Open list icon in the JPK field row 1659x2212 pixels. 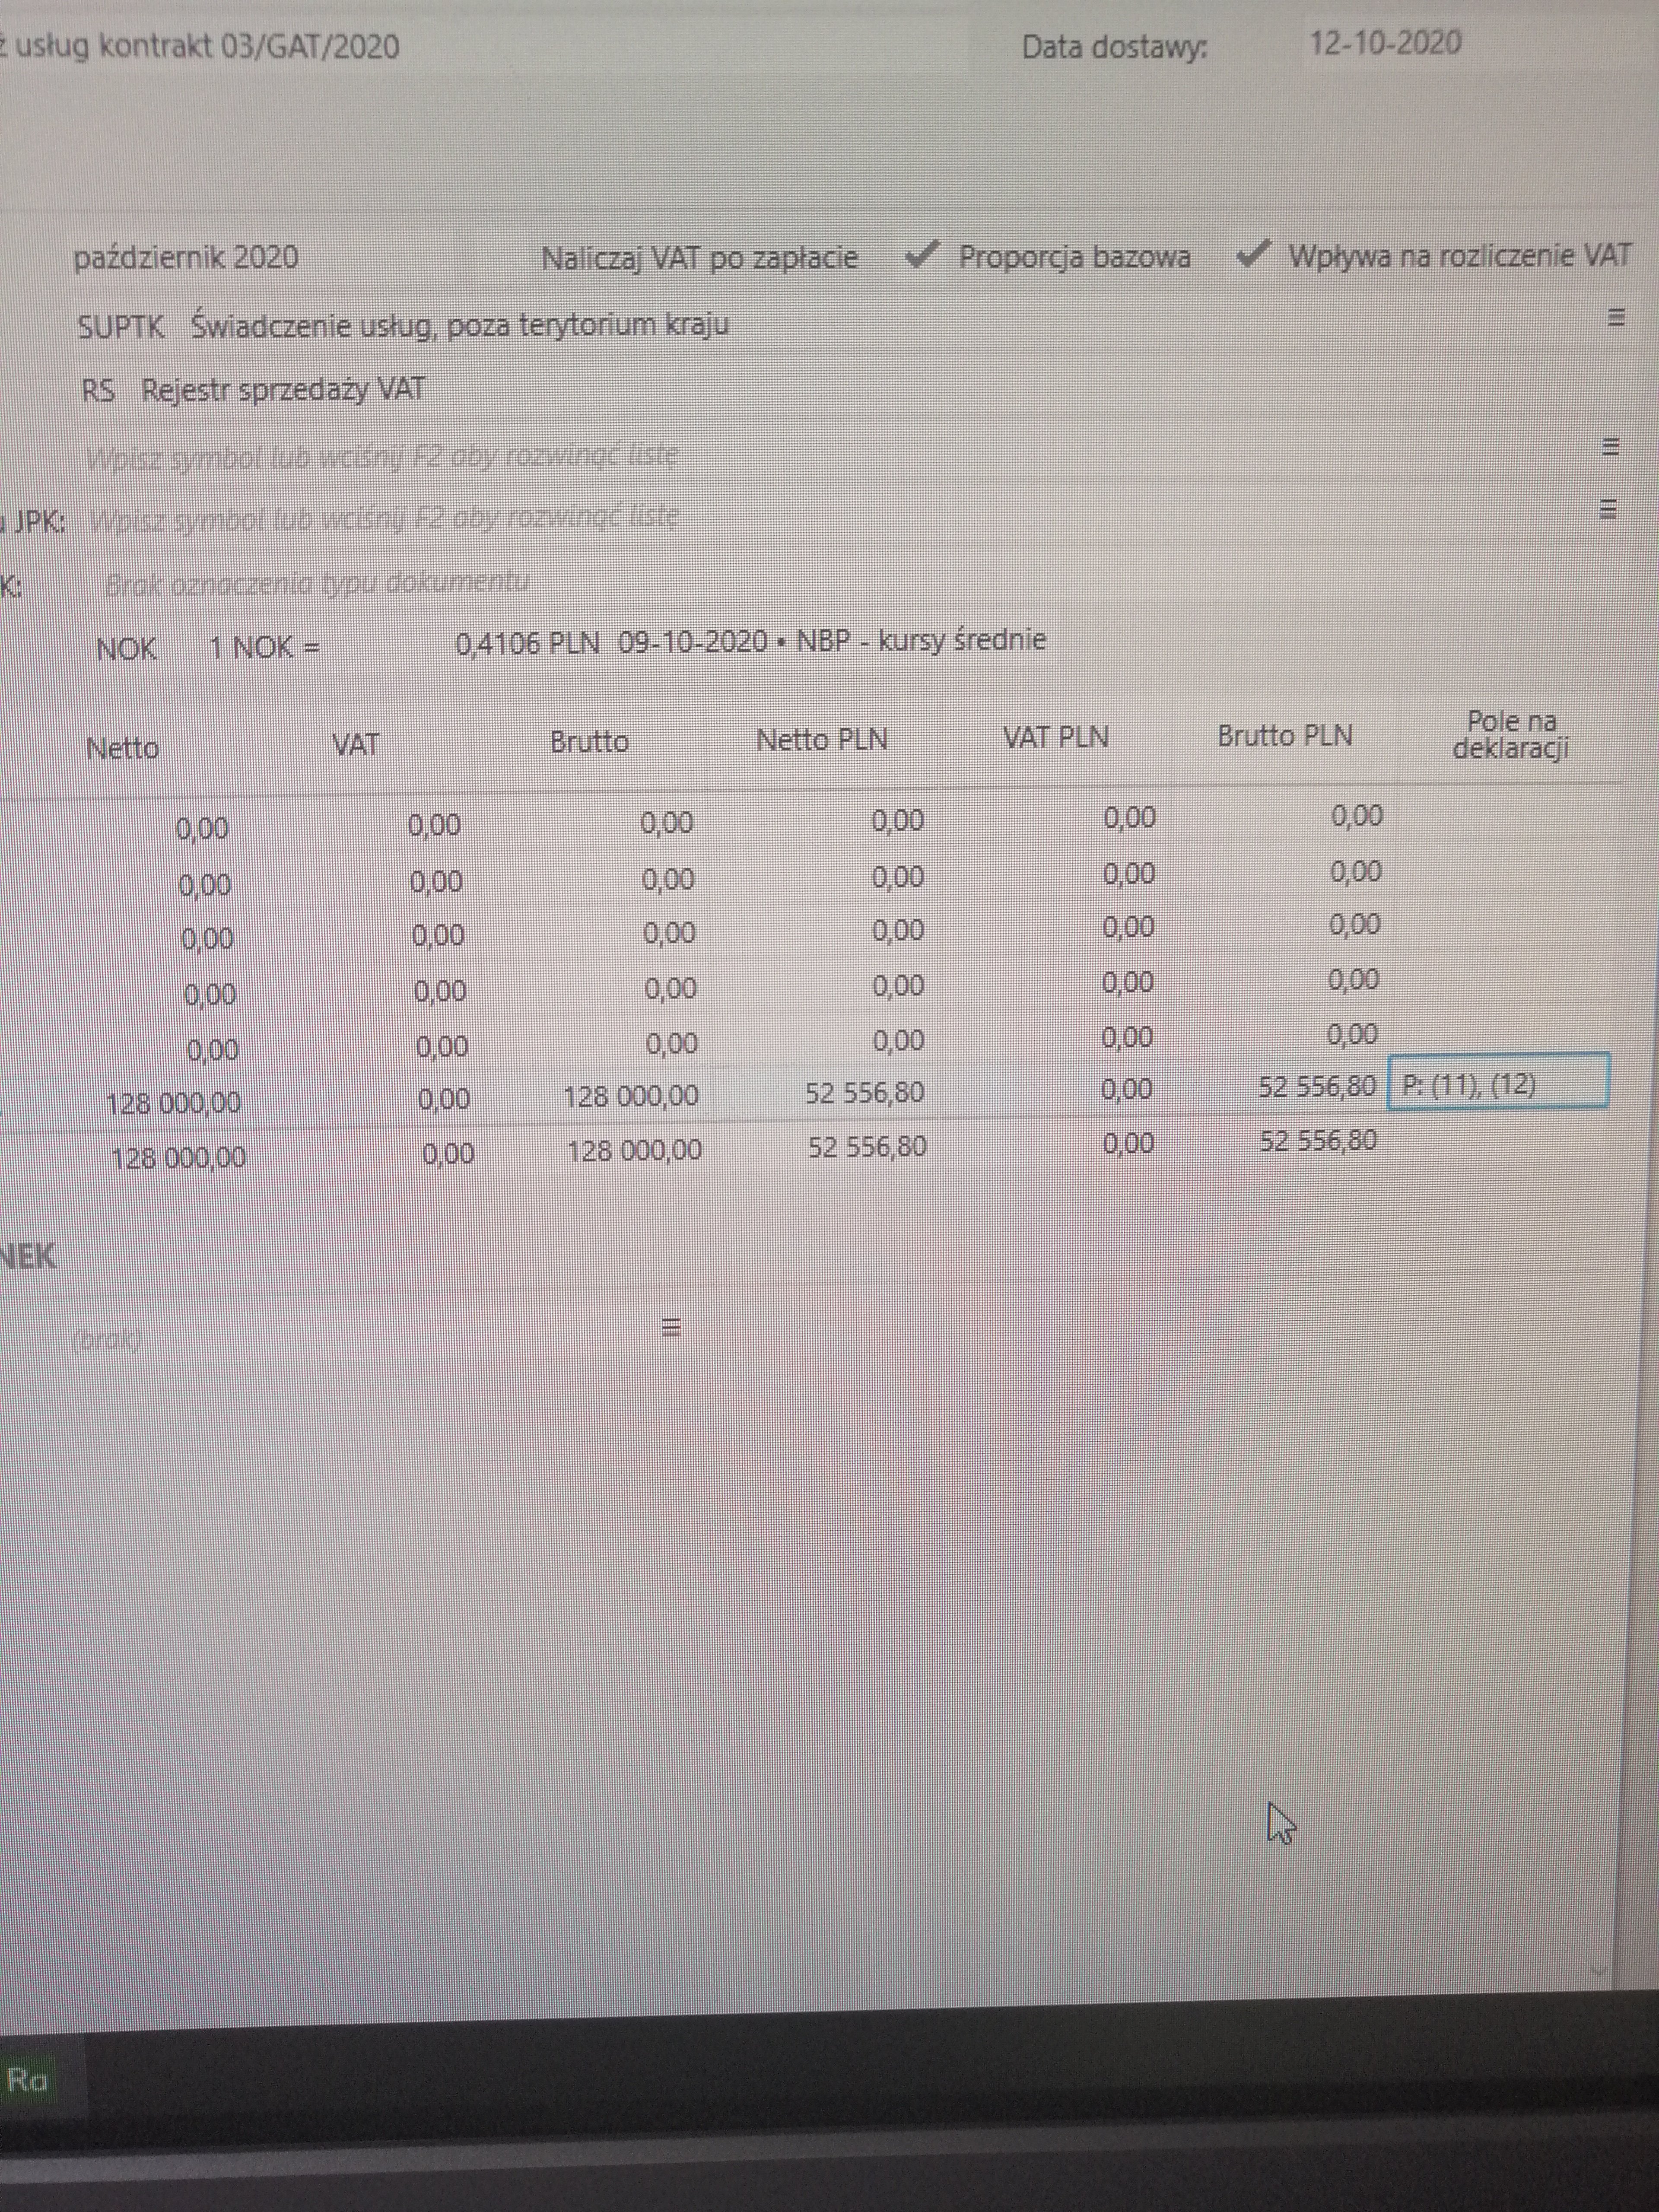click(1608, 510)
